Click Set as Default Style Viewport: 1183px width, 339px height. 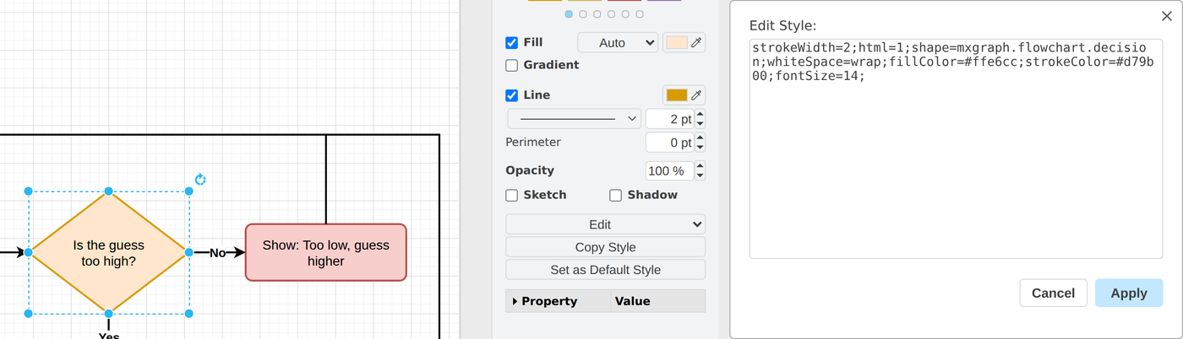605,270
